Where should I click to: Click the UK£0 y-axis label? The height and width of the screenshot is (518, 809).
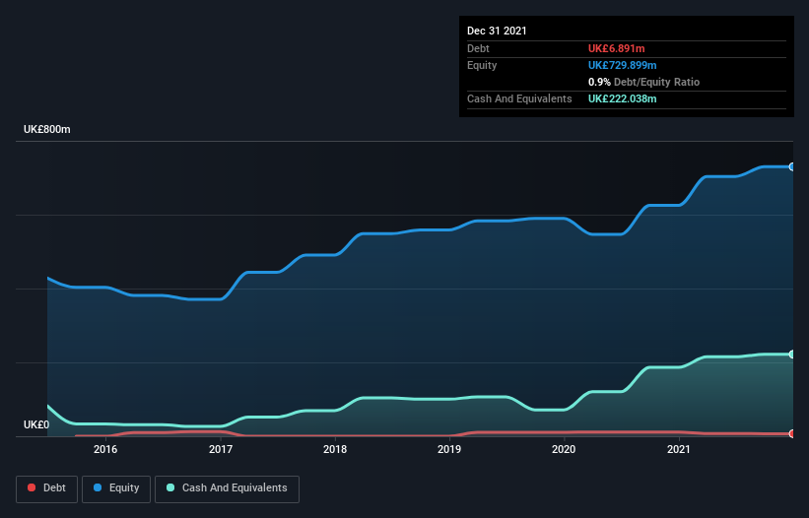point(36,424)
